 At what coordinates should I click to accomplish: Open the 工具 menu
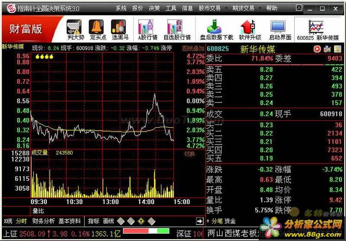coord(171,8)
